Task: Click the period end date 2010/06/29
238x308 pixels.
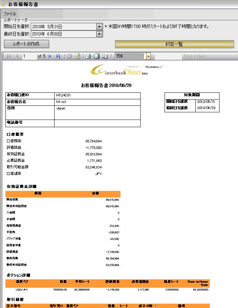Action: 206,108
